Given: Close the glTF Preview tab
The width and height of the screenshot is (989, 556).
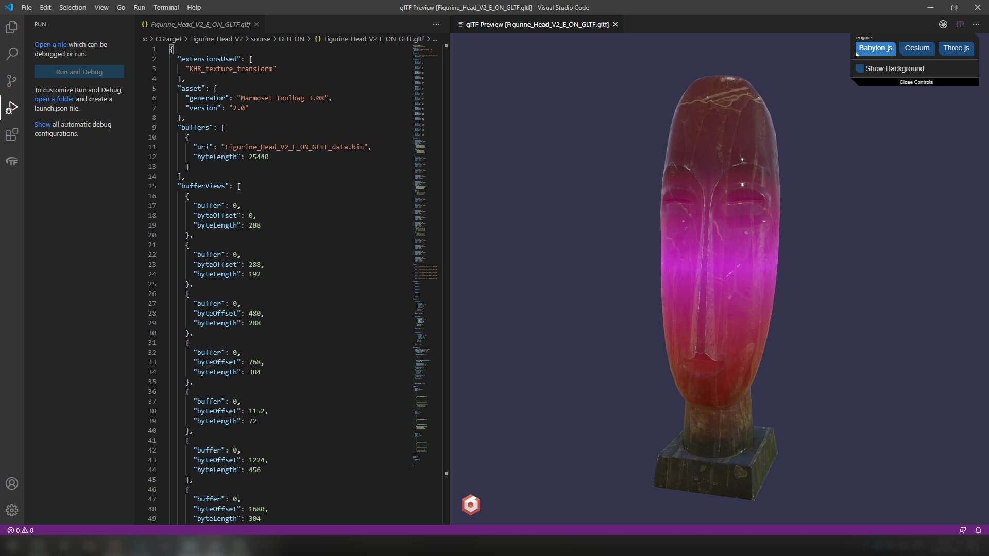Looking at the screenshot, I should [615, 24].
